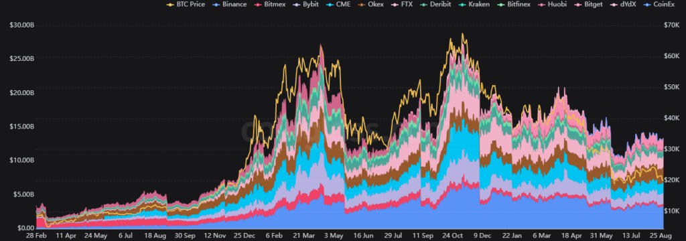
Task: Click the $20.00B left axis label
Action: (22, 93)
